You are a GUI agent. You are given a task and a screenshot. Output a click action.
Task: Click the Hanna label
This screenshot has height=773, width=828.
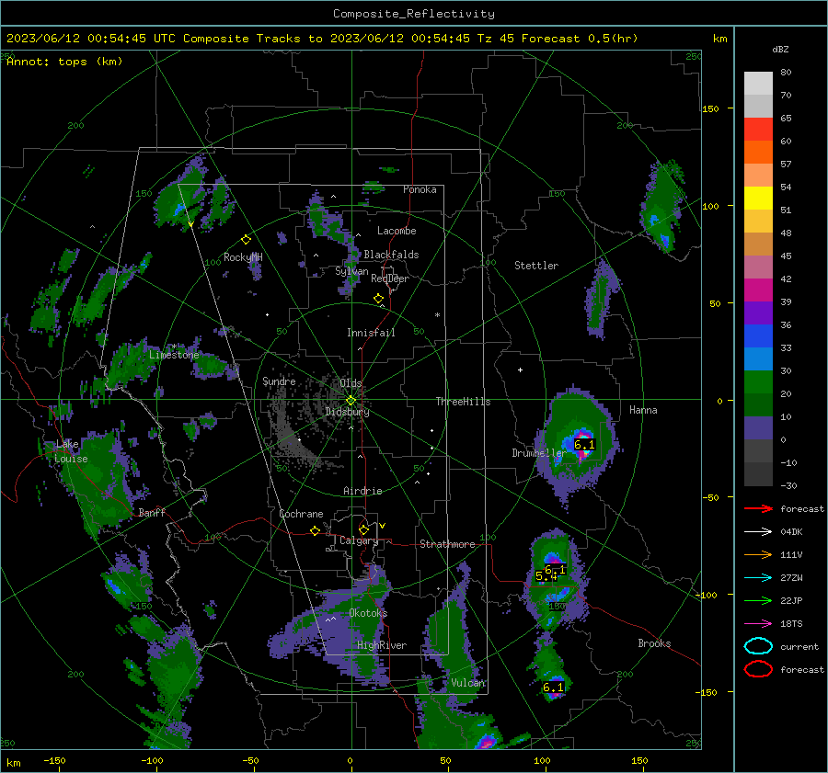tap(643, 410)
